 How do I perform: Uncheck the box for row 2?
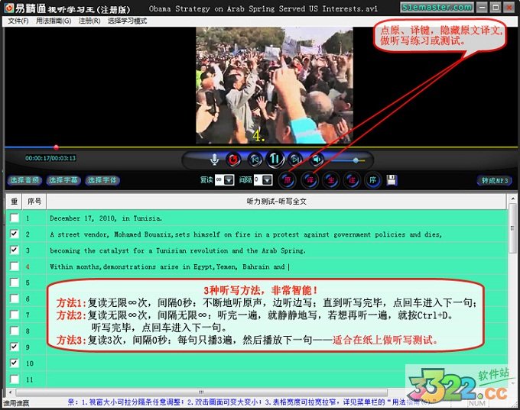click(15, 234)
